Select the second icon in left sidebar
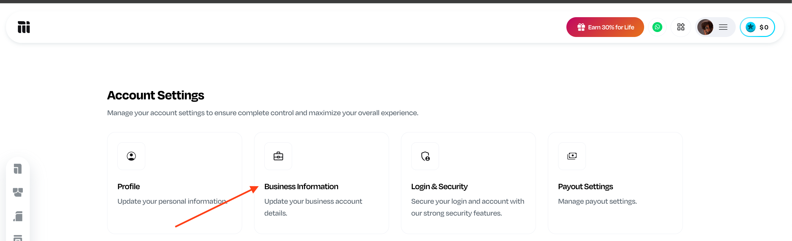The width and height of the screenshot is (792, 241). [18, 192]
